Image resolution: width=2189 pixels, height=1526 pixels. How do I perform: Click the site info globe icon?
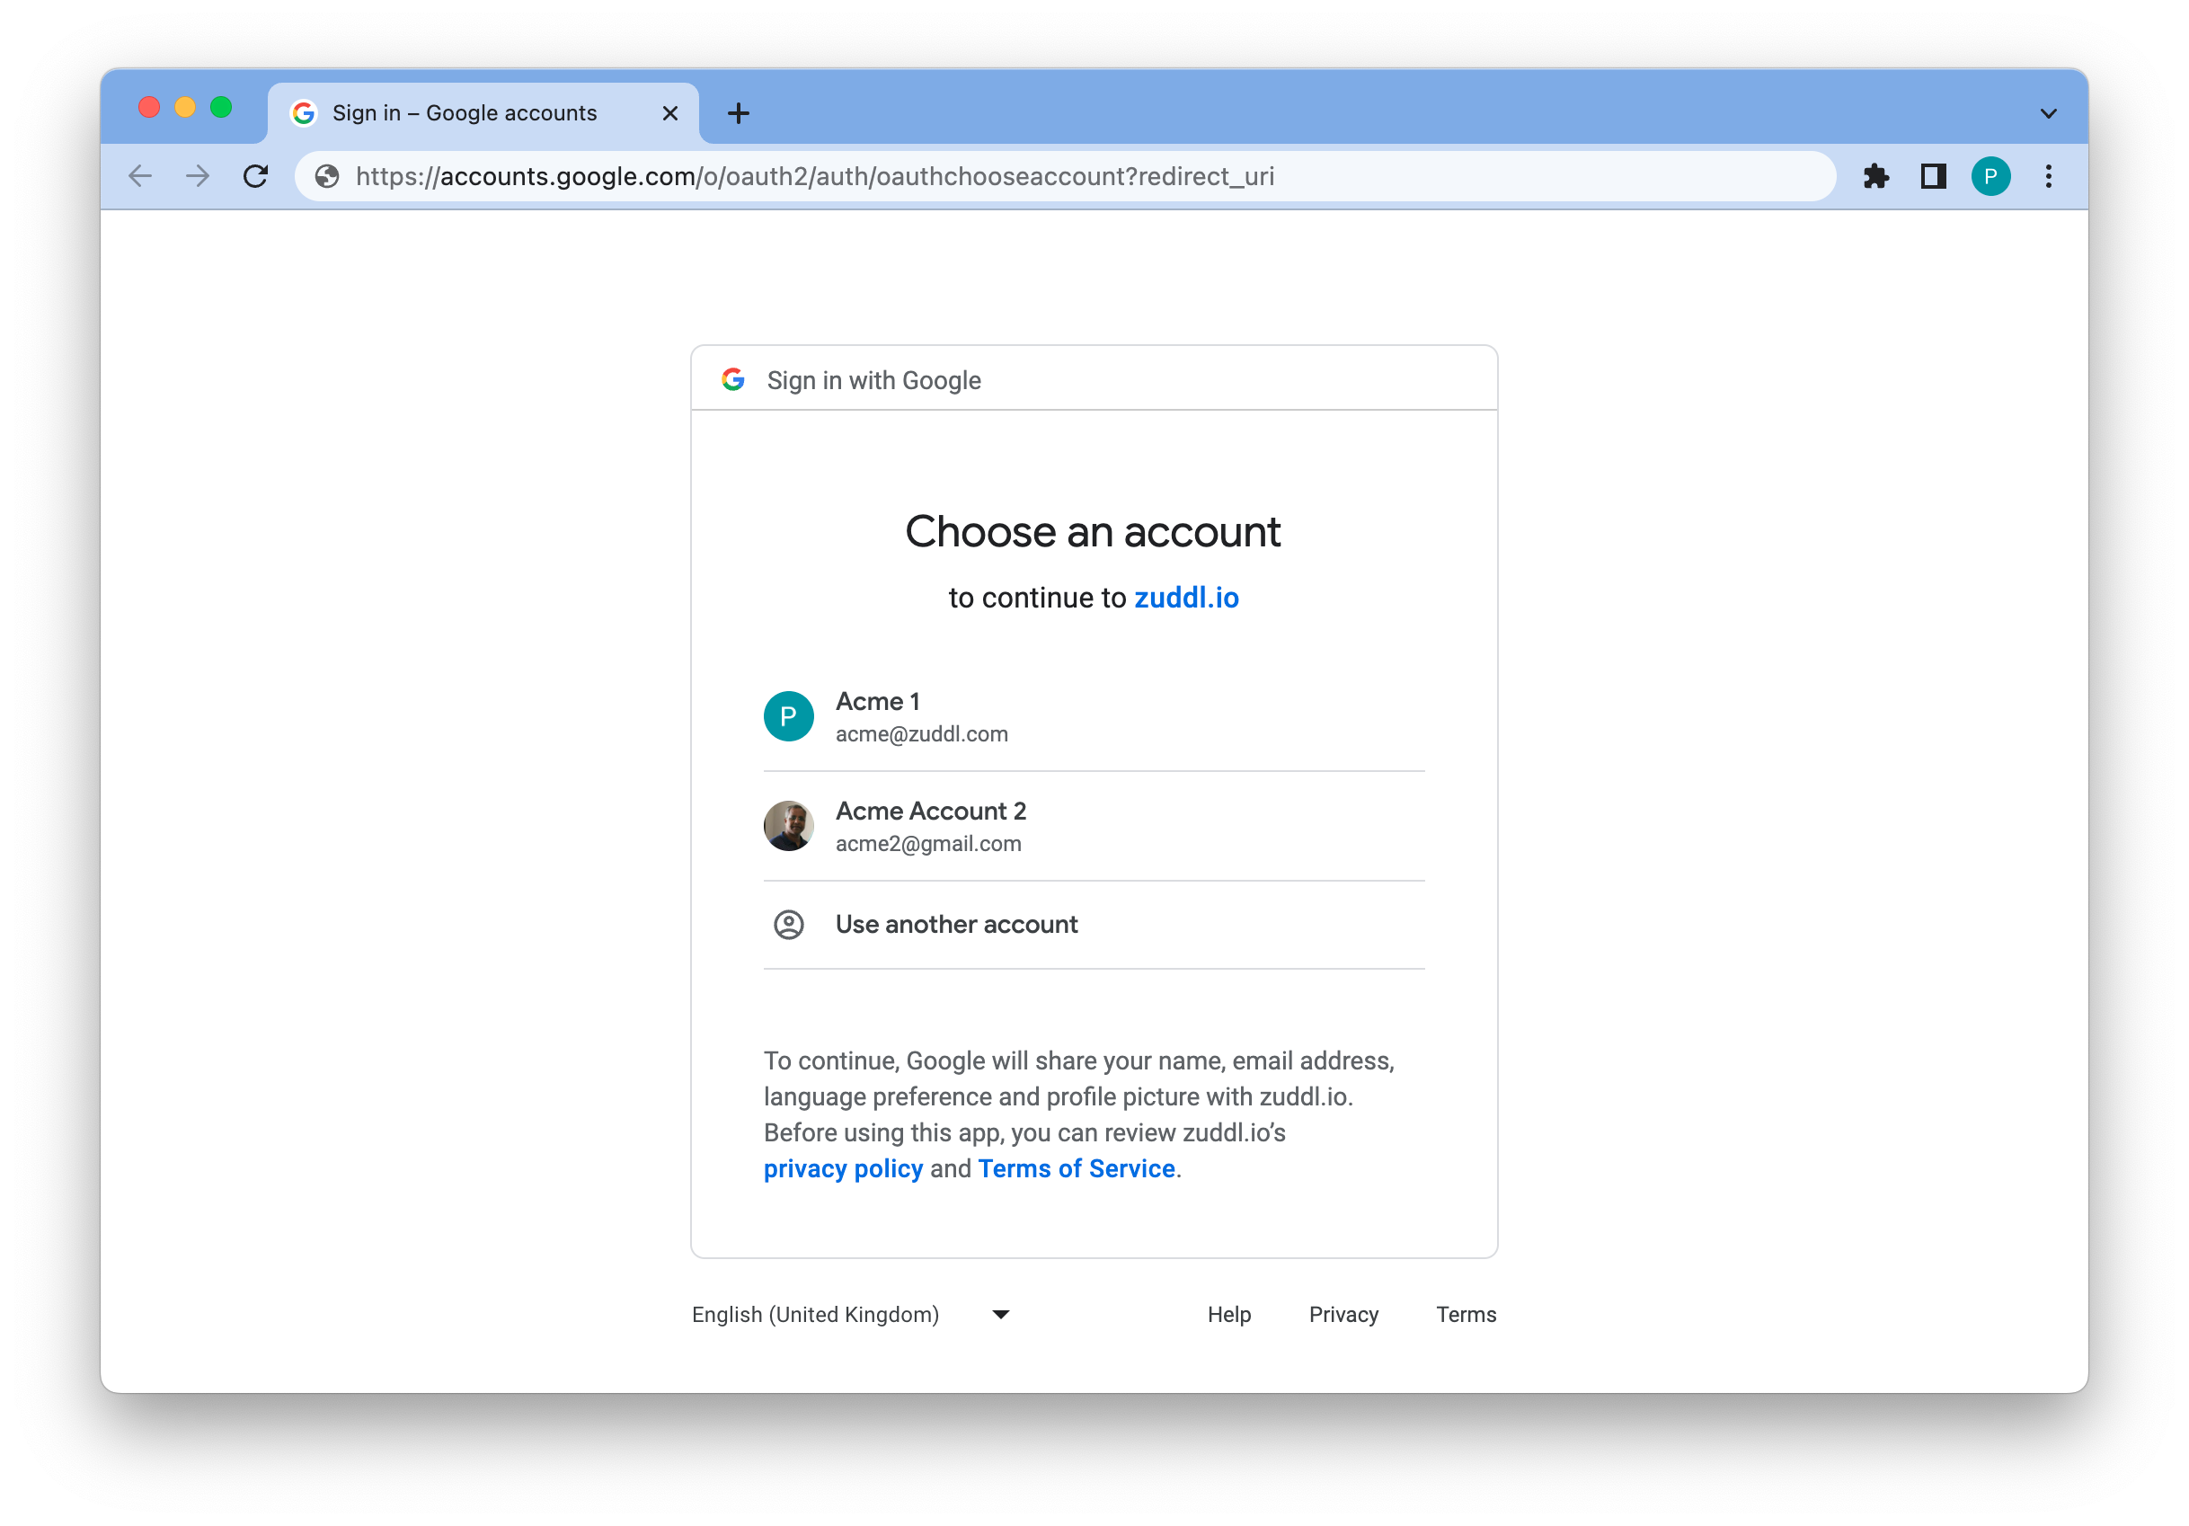click(x=327, y=176)
